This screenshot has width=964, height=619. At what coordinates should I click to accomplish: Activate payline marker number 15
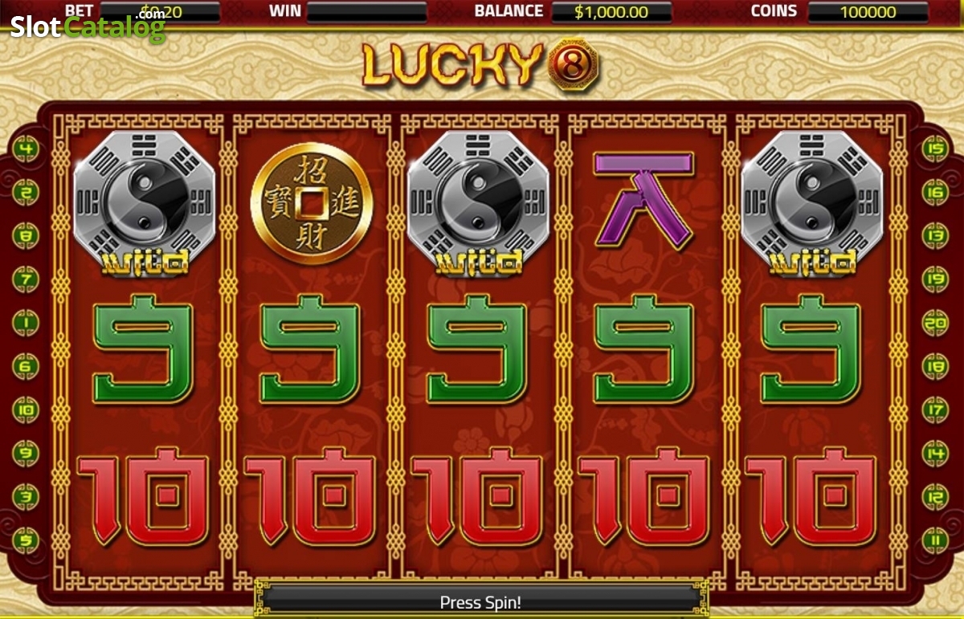point(937,149)
